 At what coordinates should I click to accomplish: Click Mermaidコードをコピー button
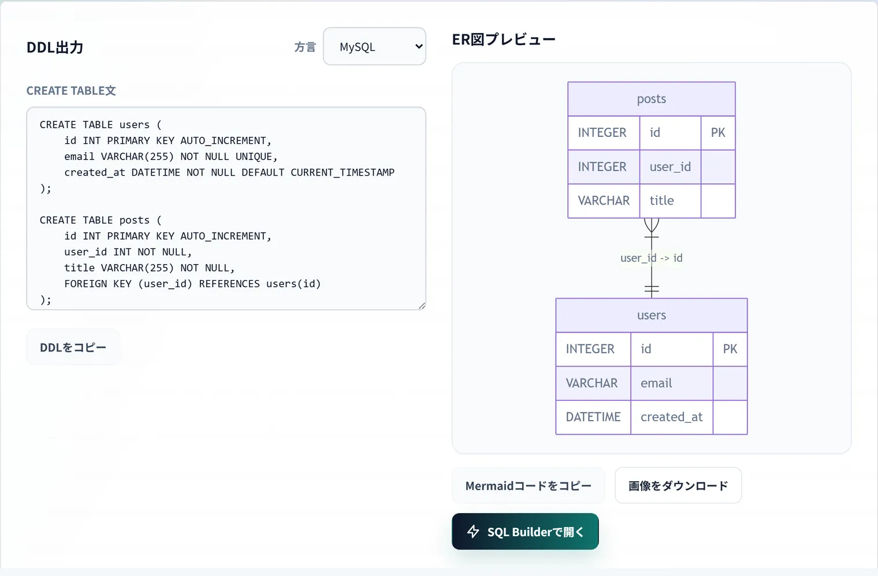pos(528,485)
